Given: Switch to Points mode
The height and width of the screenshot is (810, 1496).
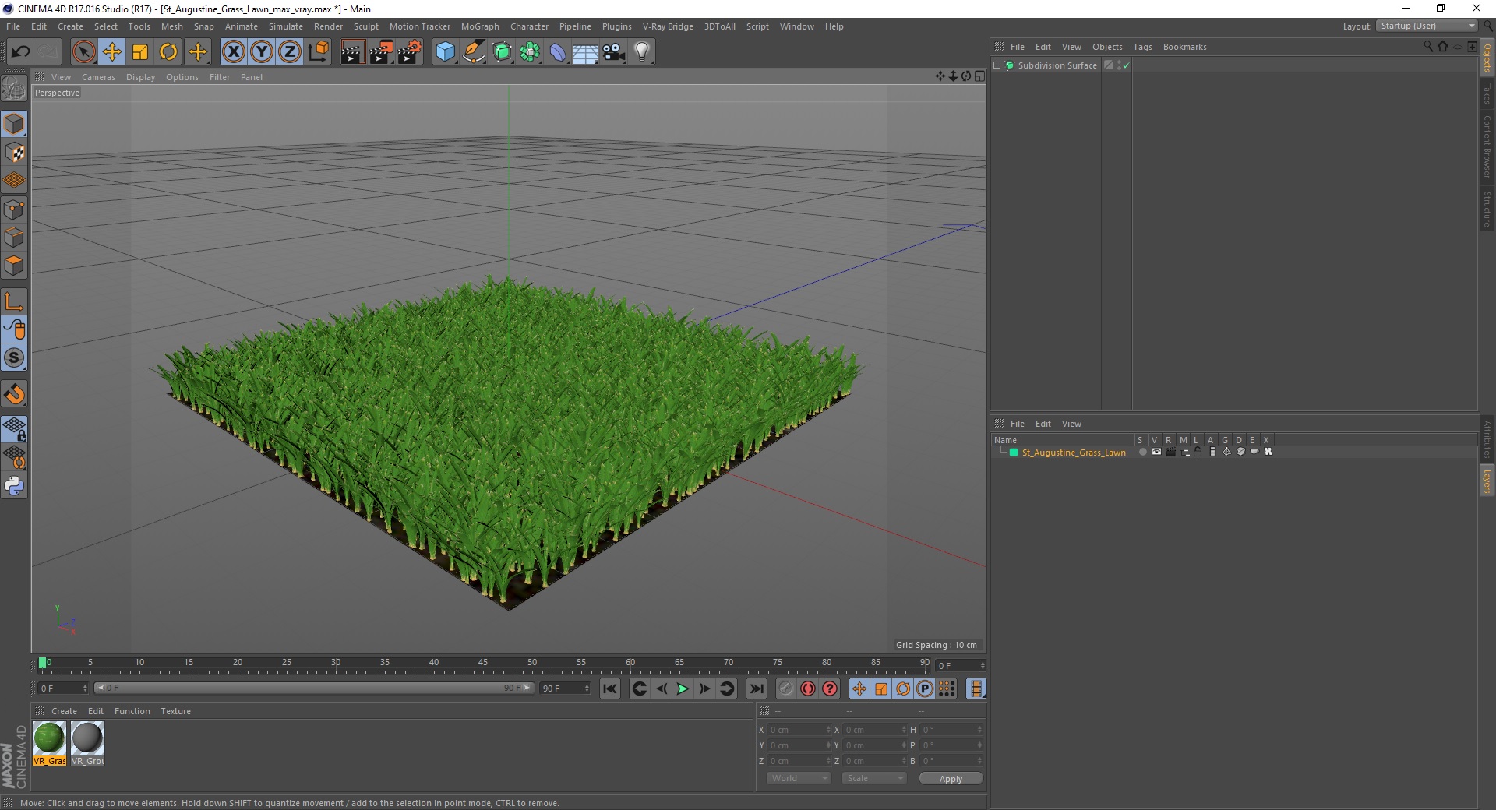Looking at the screenshot, I should pos(14,210).
